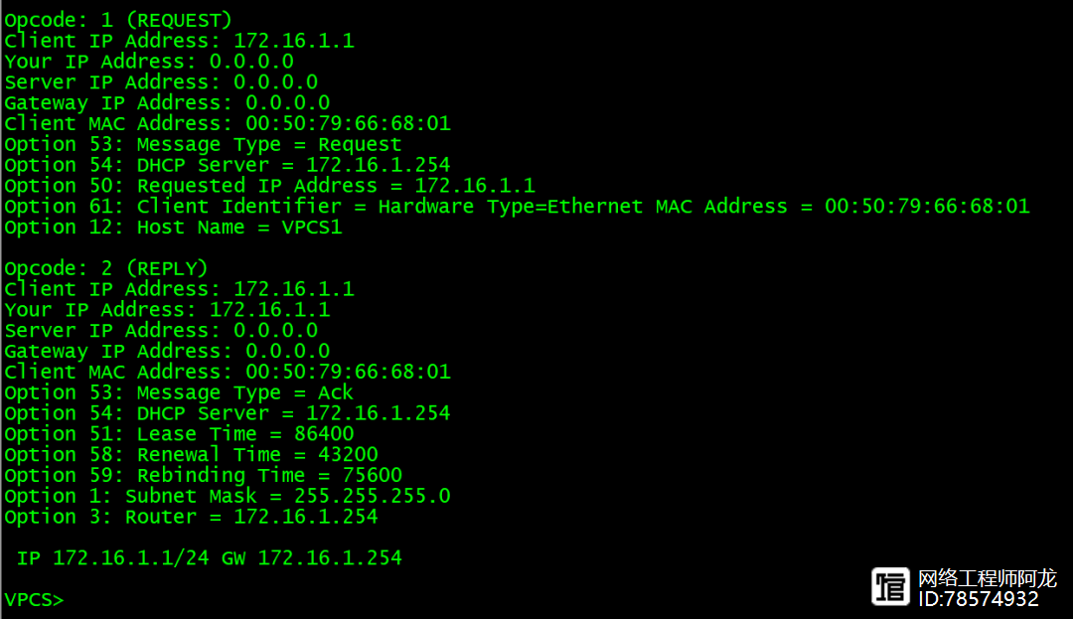Click the watermark logo icon
Viewport: 1073px width, 619px height.
pyautogui.click(x=890, y=586)
